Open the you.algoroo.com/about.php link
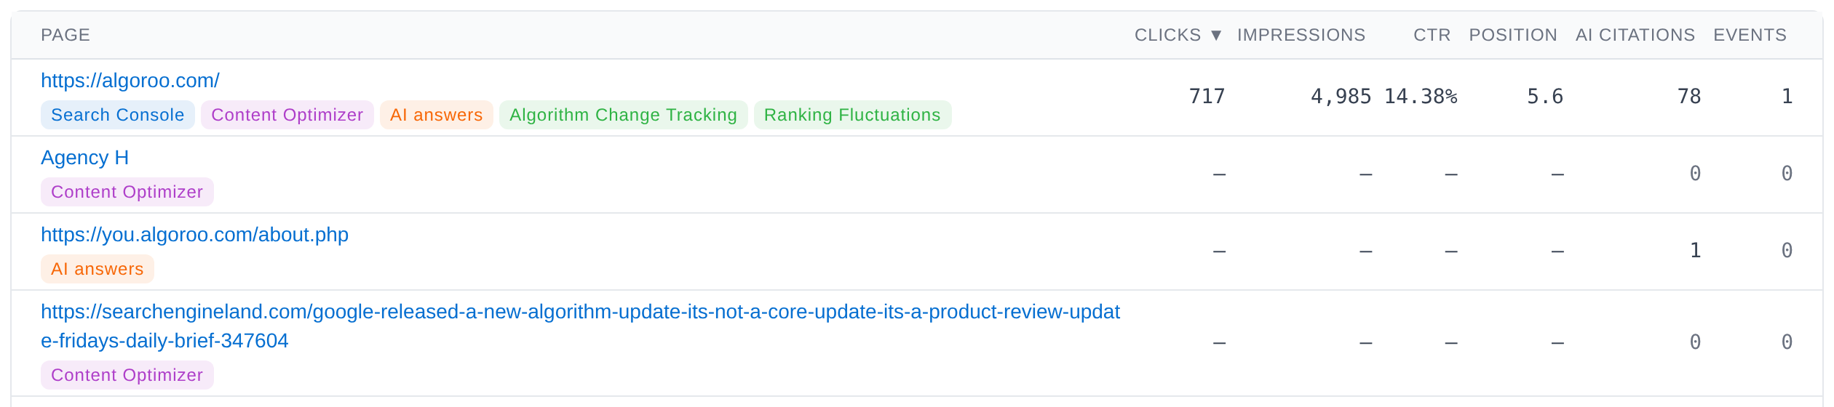The height and width of the screenshot is (407, 1834). (x=194, y=235)
